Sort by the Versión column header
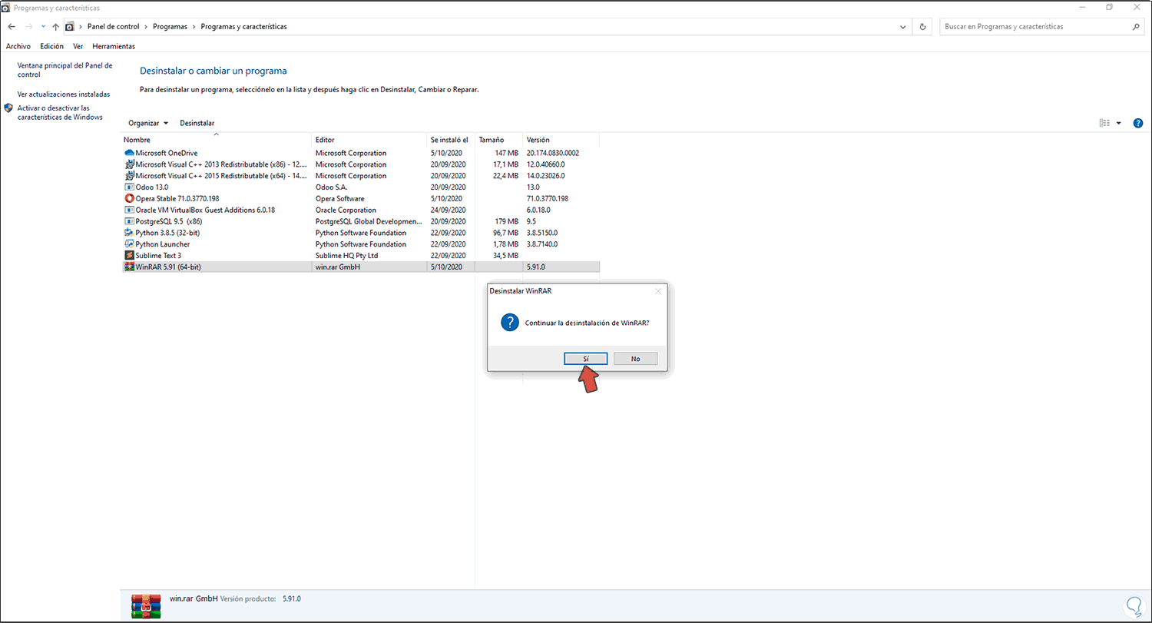 pos(561,141)
